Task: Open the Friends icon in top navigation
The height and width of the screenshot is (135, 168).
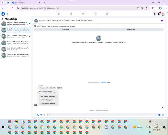Action: (x=71, y=14)
